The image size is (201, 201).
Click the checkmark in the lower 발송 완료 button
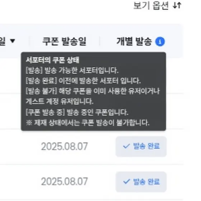pos(126,181)
